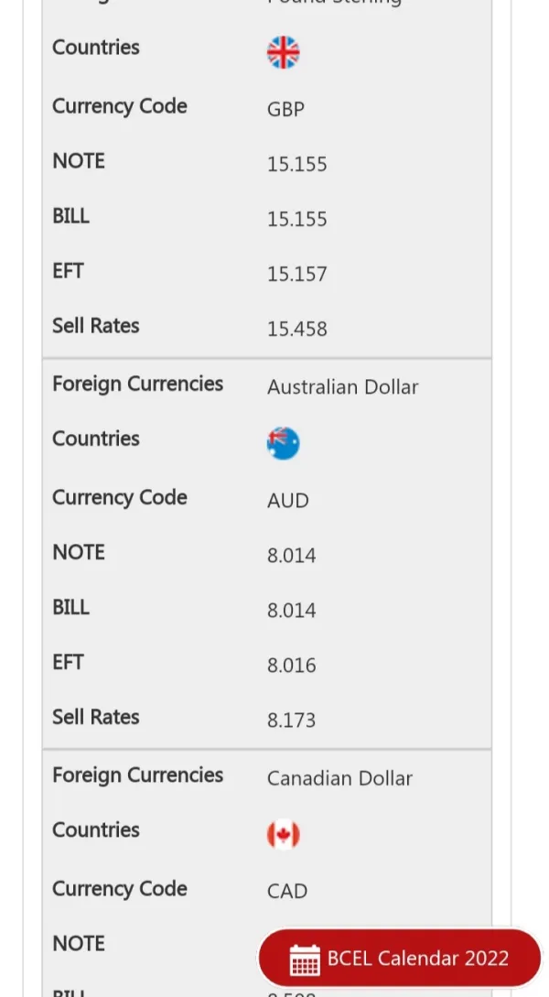The width and height of the screenshot is (549, 997).
Task: Click Foreign Currencies label in Canadian section
Action: tap(137, 775)
